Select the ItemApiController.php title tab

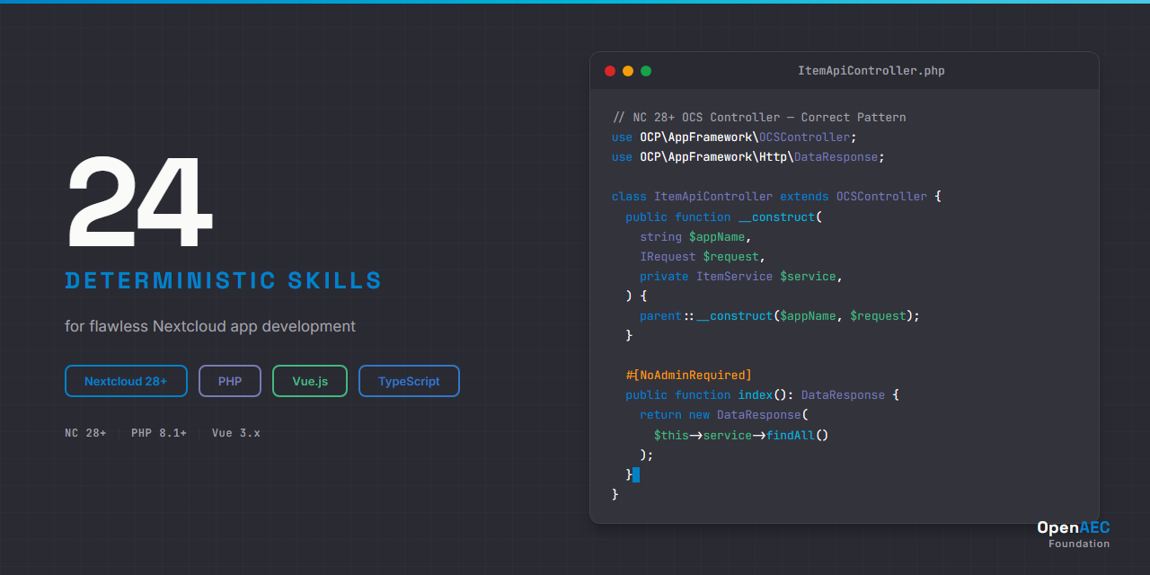871,70
